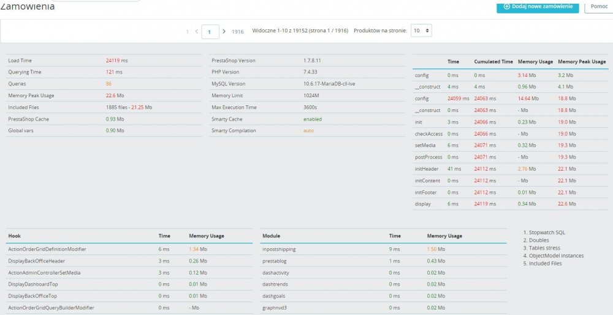
Task: Click the plus icon on Dodaj nowe zamówienie
Action: 506,7
